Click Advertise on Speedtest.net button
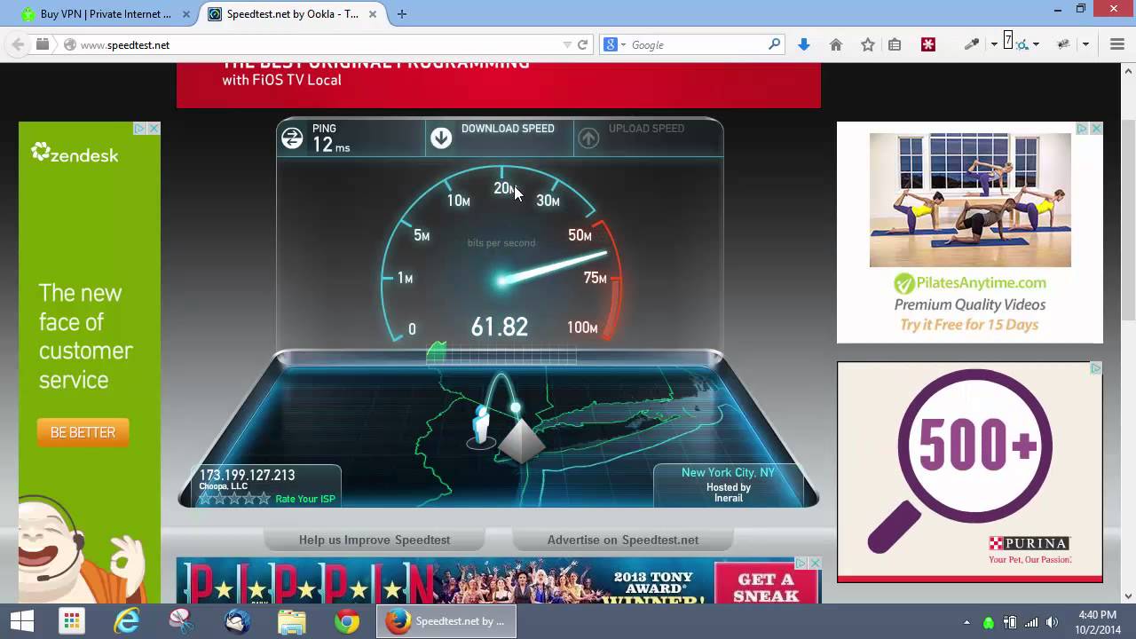This screenshot has height=639, width=1136. pyautogui.click(x=623, y=540)
